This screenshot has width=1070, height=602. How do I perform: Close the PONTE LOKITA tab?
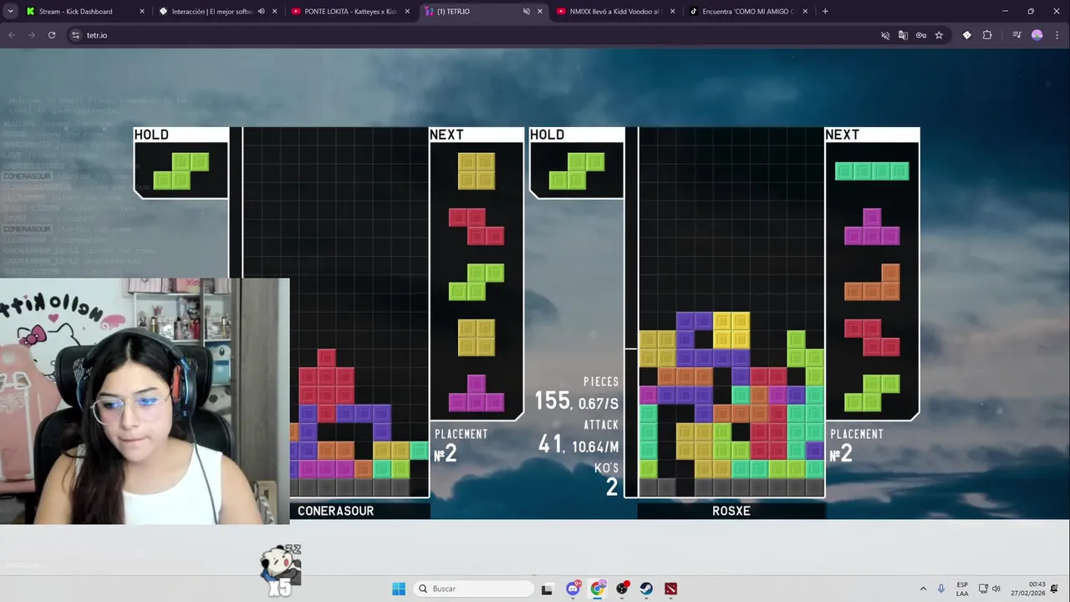pos(407,12)
